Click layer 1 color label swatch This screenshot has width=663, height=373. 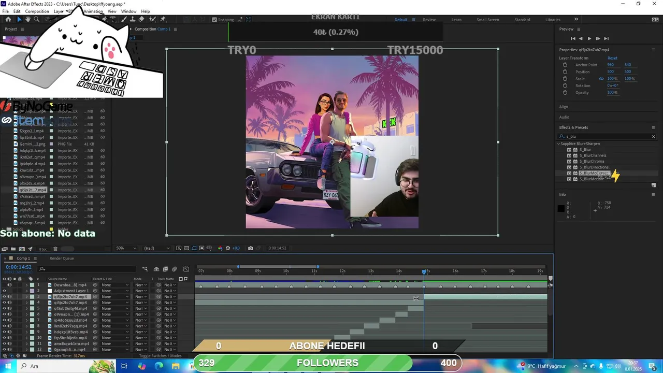[x=32, y=285]
